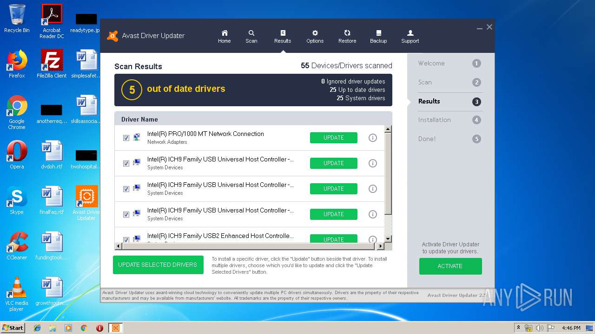
Task: Open the Backup section
Action: [x=378, y=36]
